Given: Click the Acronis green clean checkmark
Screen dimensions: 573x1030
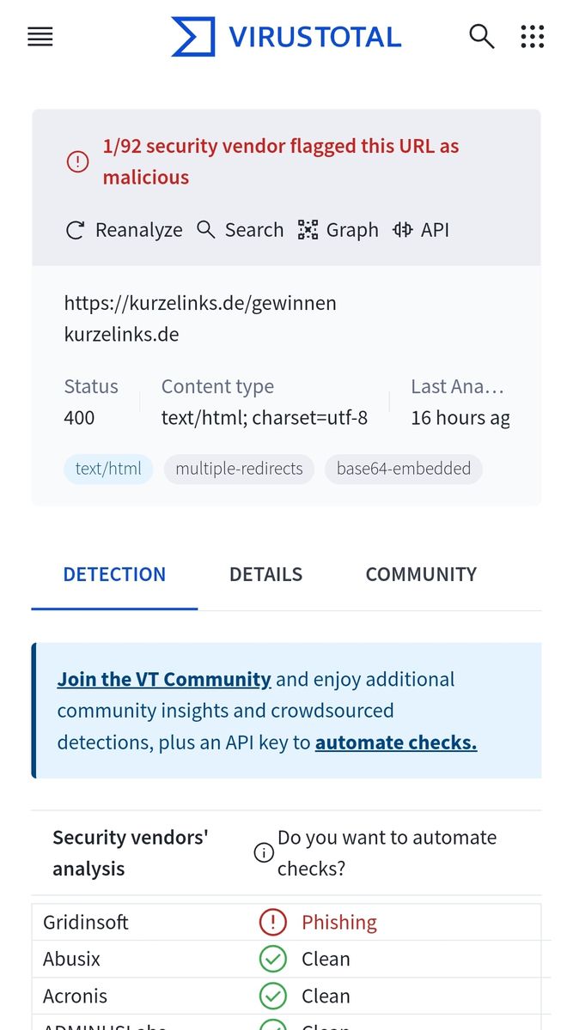Looking at the screenshot, I should [272, 996].
